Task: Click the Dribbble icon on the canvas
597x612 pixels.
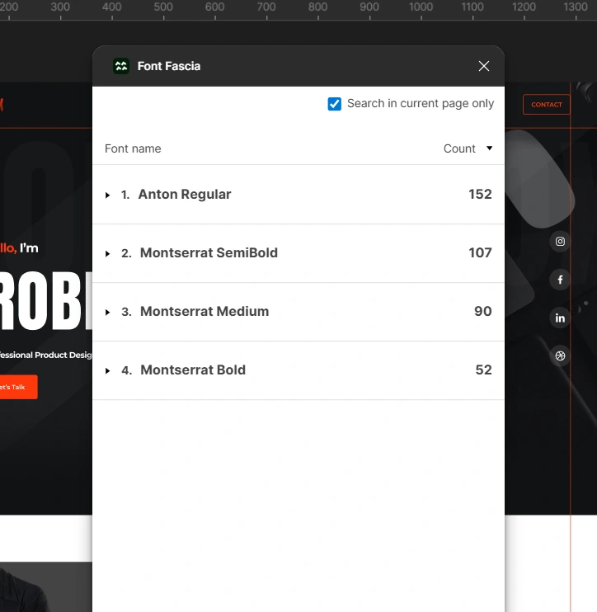Action: point(560,356)
